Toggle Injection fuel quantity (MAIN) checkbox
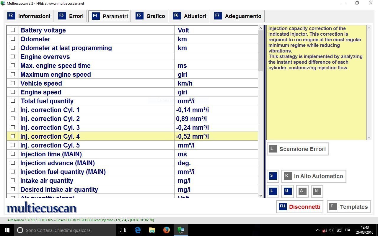 coord(13,171)
